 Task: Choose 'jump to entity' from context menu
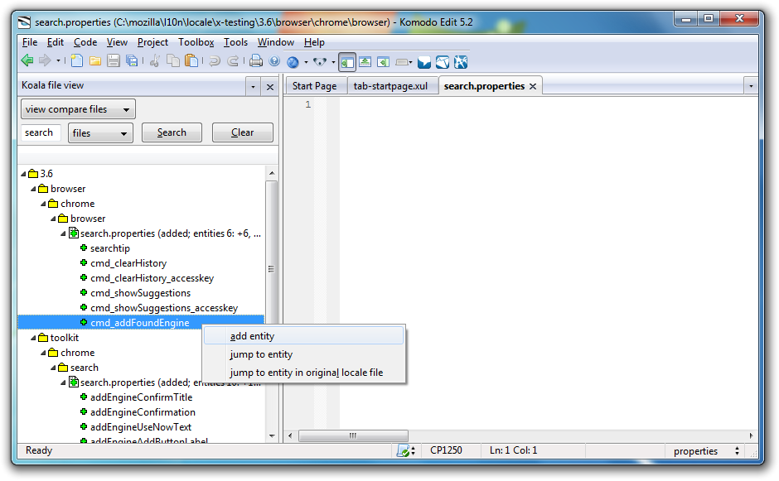coord(303,354)
